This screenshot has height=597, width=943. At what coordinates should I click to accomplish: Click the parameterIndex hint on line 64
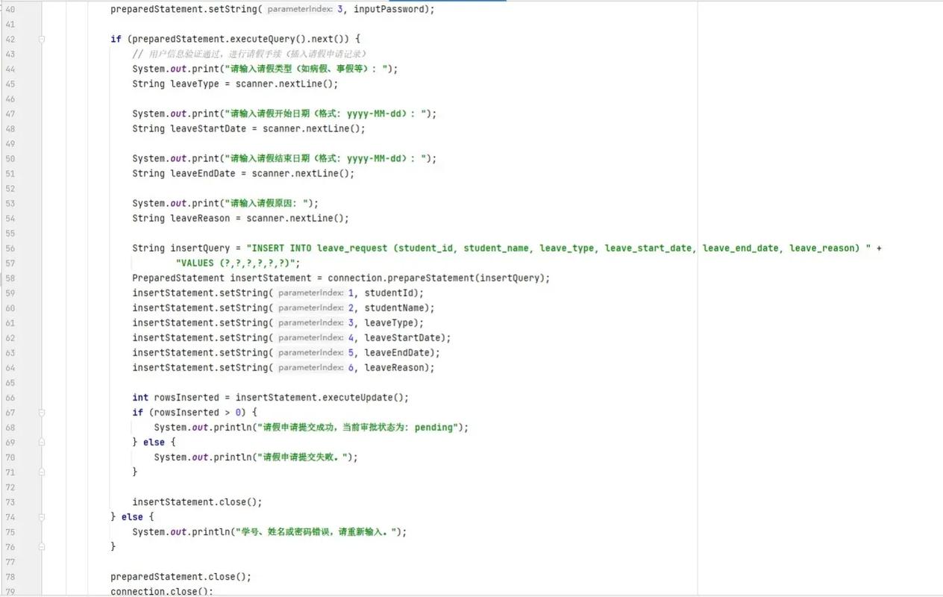coord(310,367)
